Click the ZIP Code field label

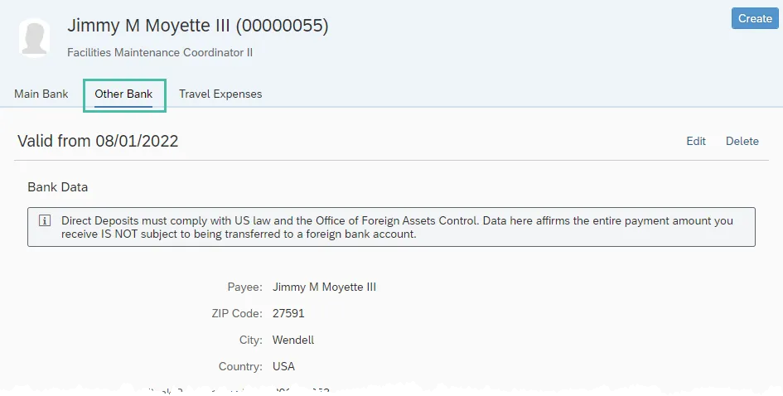(x=237, y=313)
